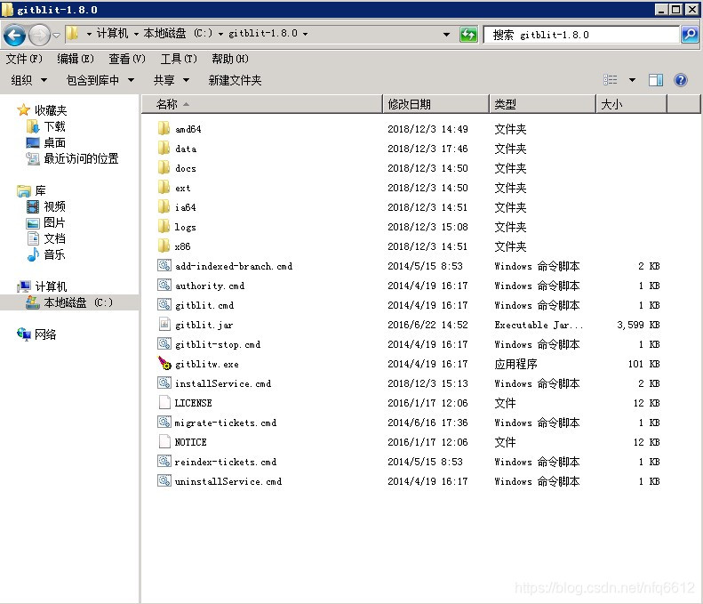Expand the view options dropdown arrow
The width and height of the screenshot is (703, 604).
click(632, 80)
